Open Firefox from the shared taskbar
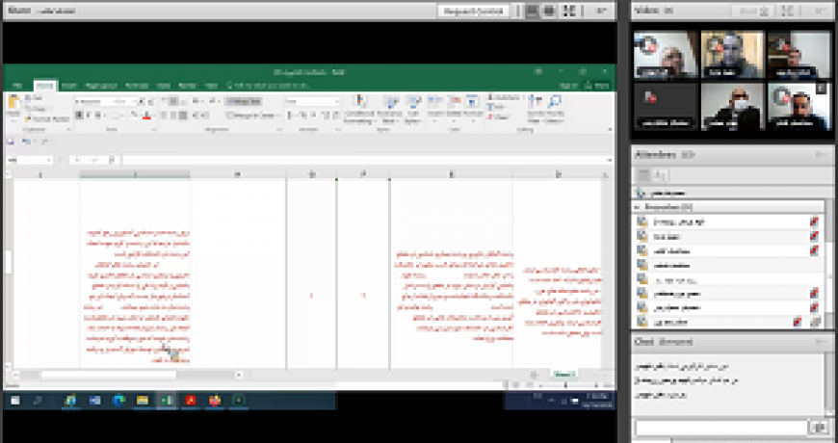Image resolution: width=838 pixels, height=443 pixels. pyautogui.click(x=214, y=401)
